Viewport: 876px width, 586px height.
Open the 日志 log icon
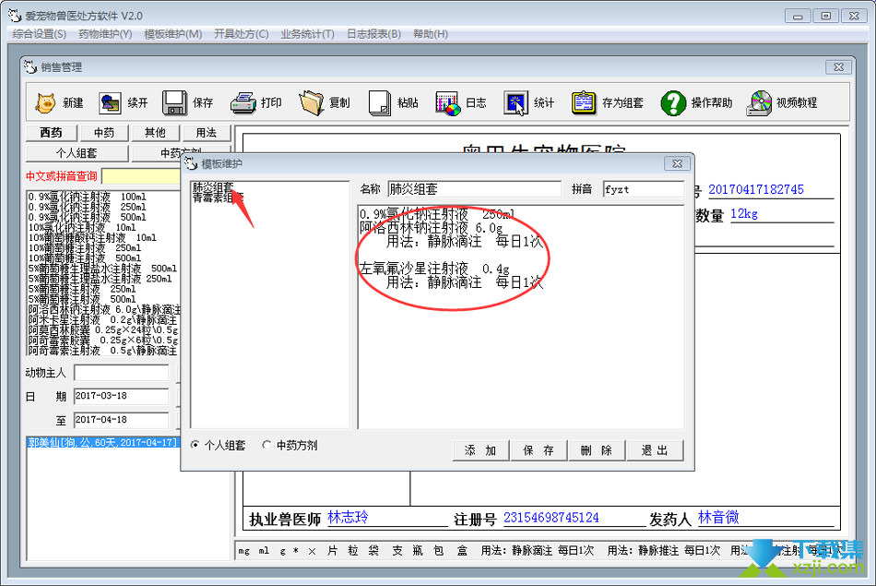pyautogui.click(x=448, y=102)
